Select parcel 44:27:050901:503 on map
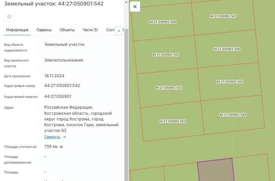Viewport: 275px width, 181px height. click(172, 121)
